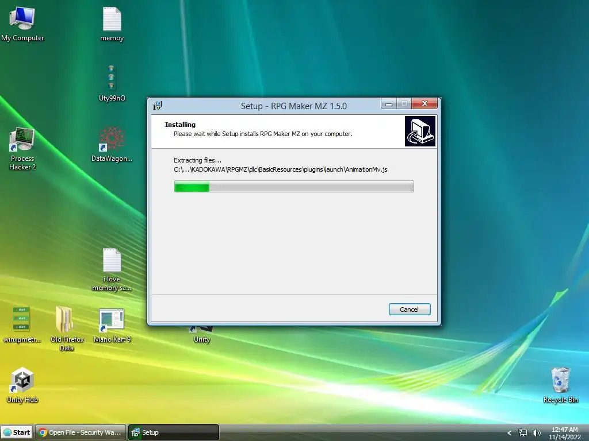The width and height of the screenshot is (589, 441).
Task: Click the 'Installing' heading in Setup
Action: point(180,125)
